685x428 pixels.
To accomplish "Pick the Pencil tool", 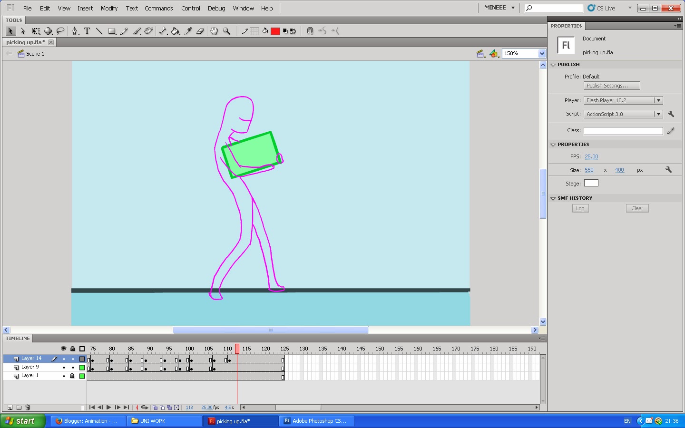I will pyautogui.click(x=124, y=31).
